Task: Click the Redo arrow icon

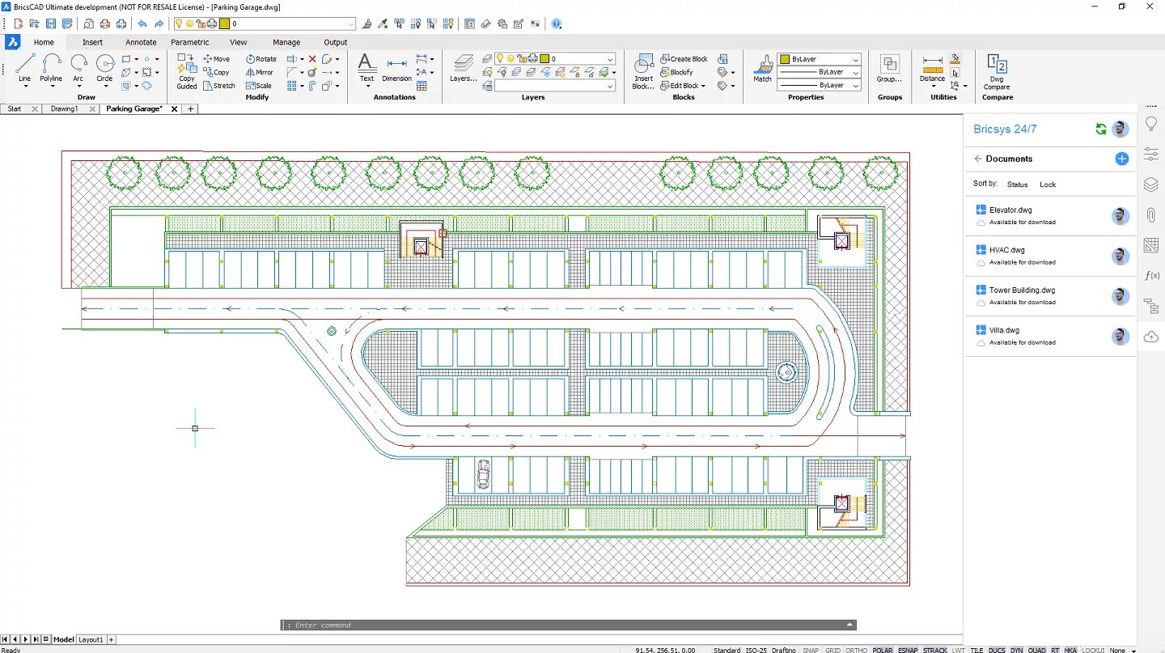Action: click(159, 23)
